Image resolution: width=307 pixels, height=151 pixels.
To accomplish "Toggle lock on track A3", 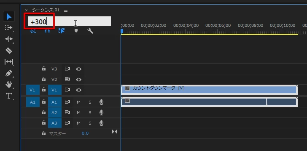I will coord(44,123).
